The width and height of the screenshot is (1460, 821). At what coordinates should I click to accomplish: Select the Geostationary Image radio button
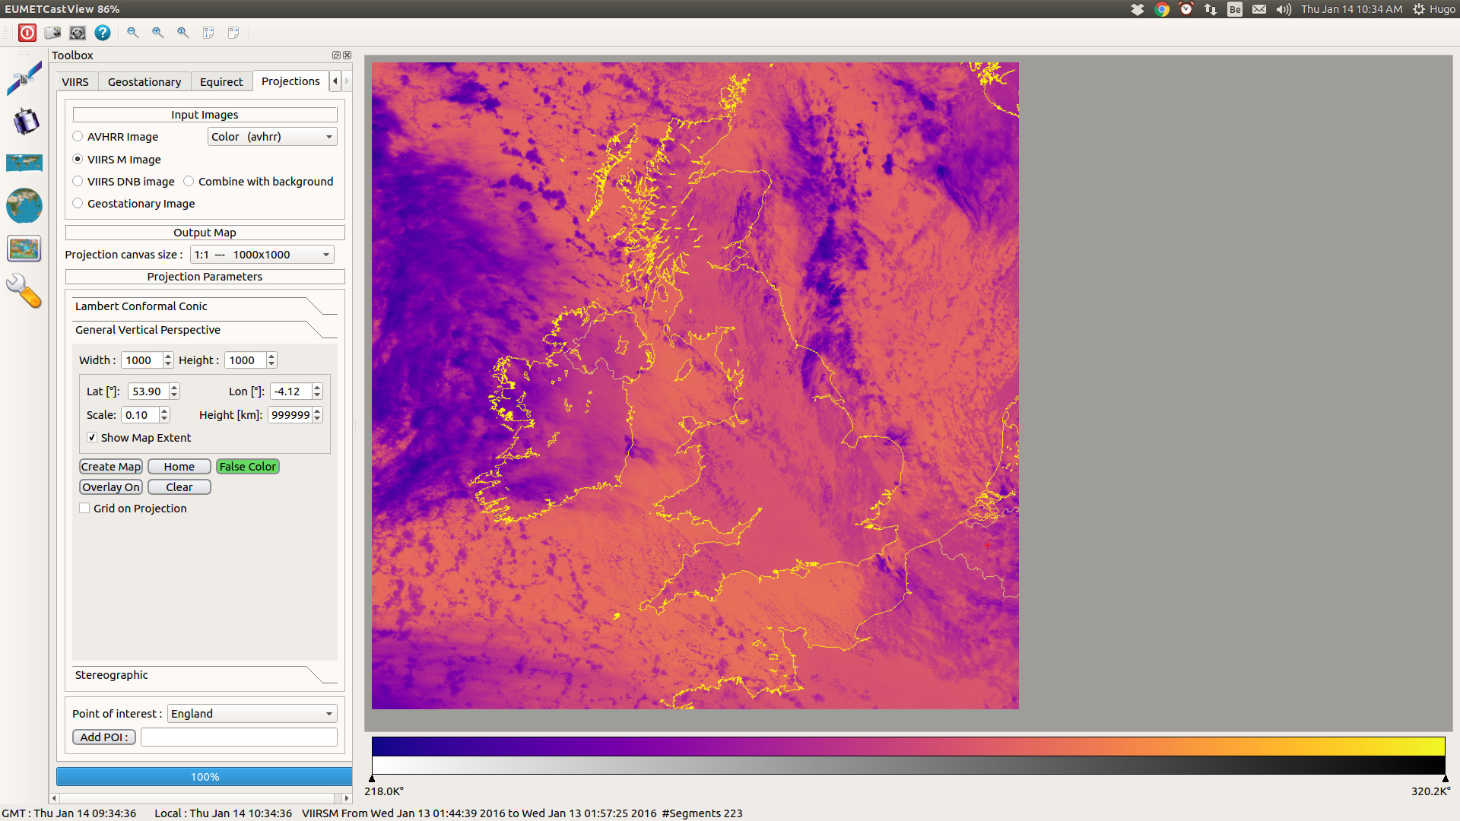(78, 203)
